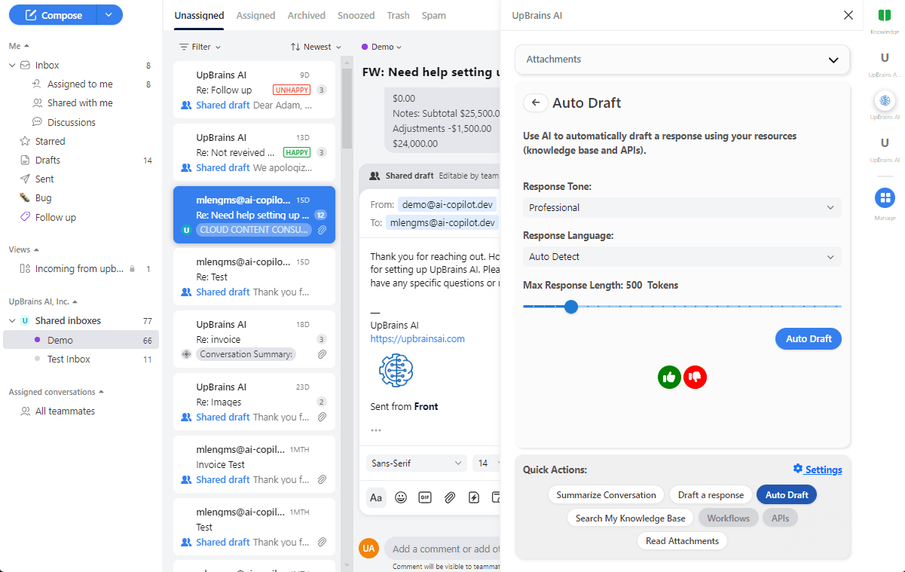Open the Filter dropdown

coord(200,47)
